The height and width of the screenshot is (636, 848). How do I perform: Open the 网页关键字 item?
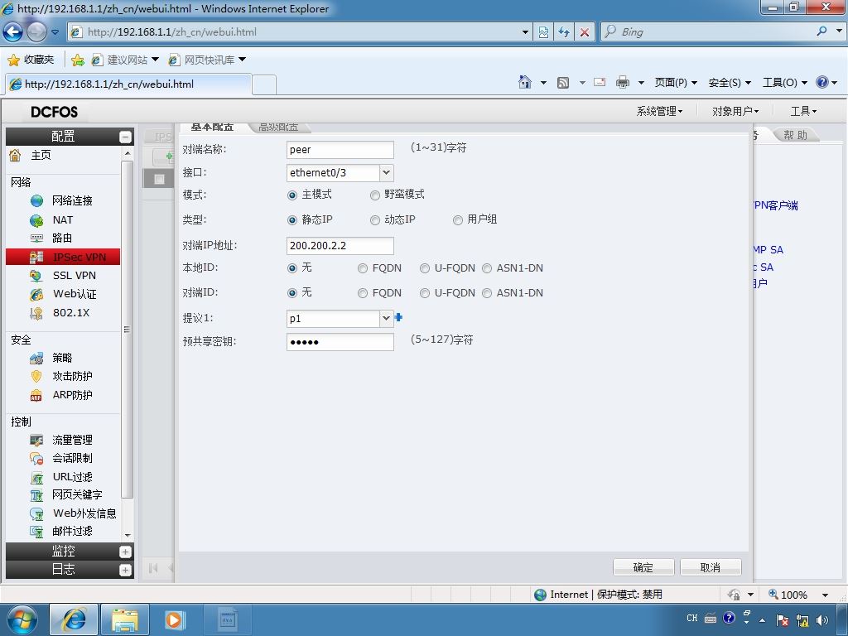(x=77, y=495)
